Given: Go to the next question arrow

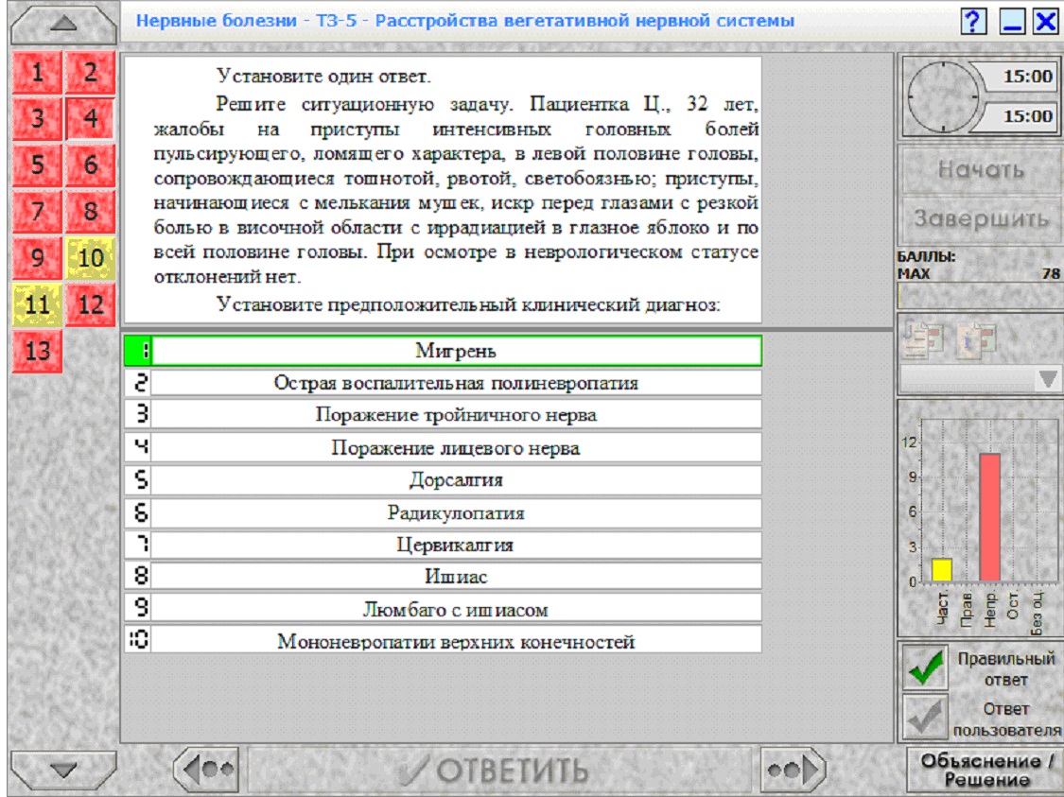Looking at the screenshot, I should coord(793,770).
